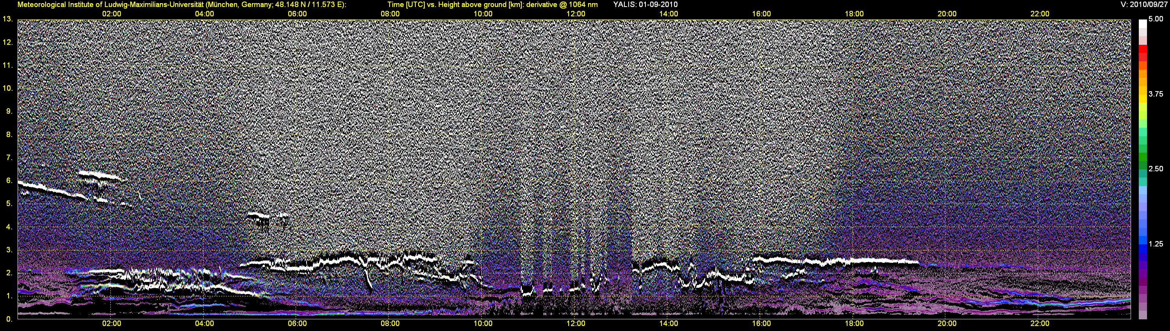Image resolution: width=1170 pixels, height=331 pixels.
Task: Click the 04:00 label on the top time axis
Action: click(204, 14)
